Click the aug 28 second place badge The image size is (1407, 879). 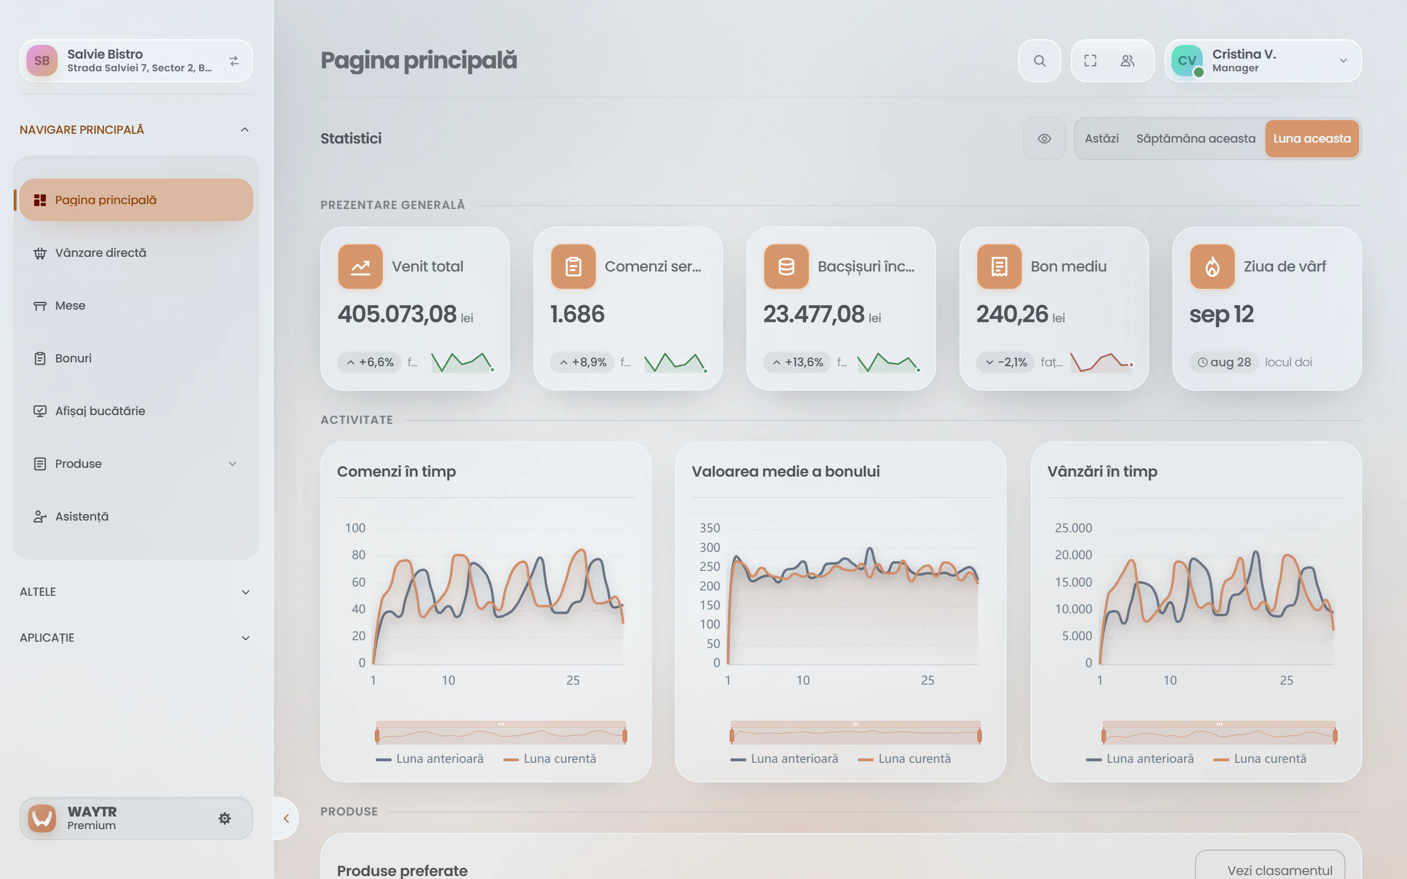pyautogui.click(x=1224, y=362)
